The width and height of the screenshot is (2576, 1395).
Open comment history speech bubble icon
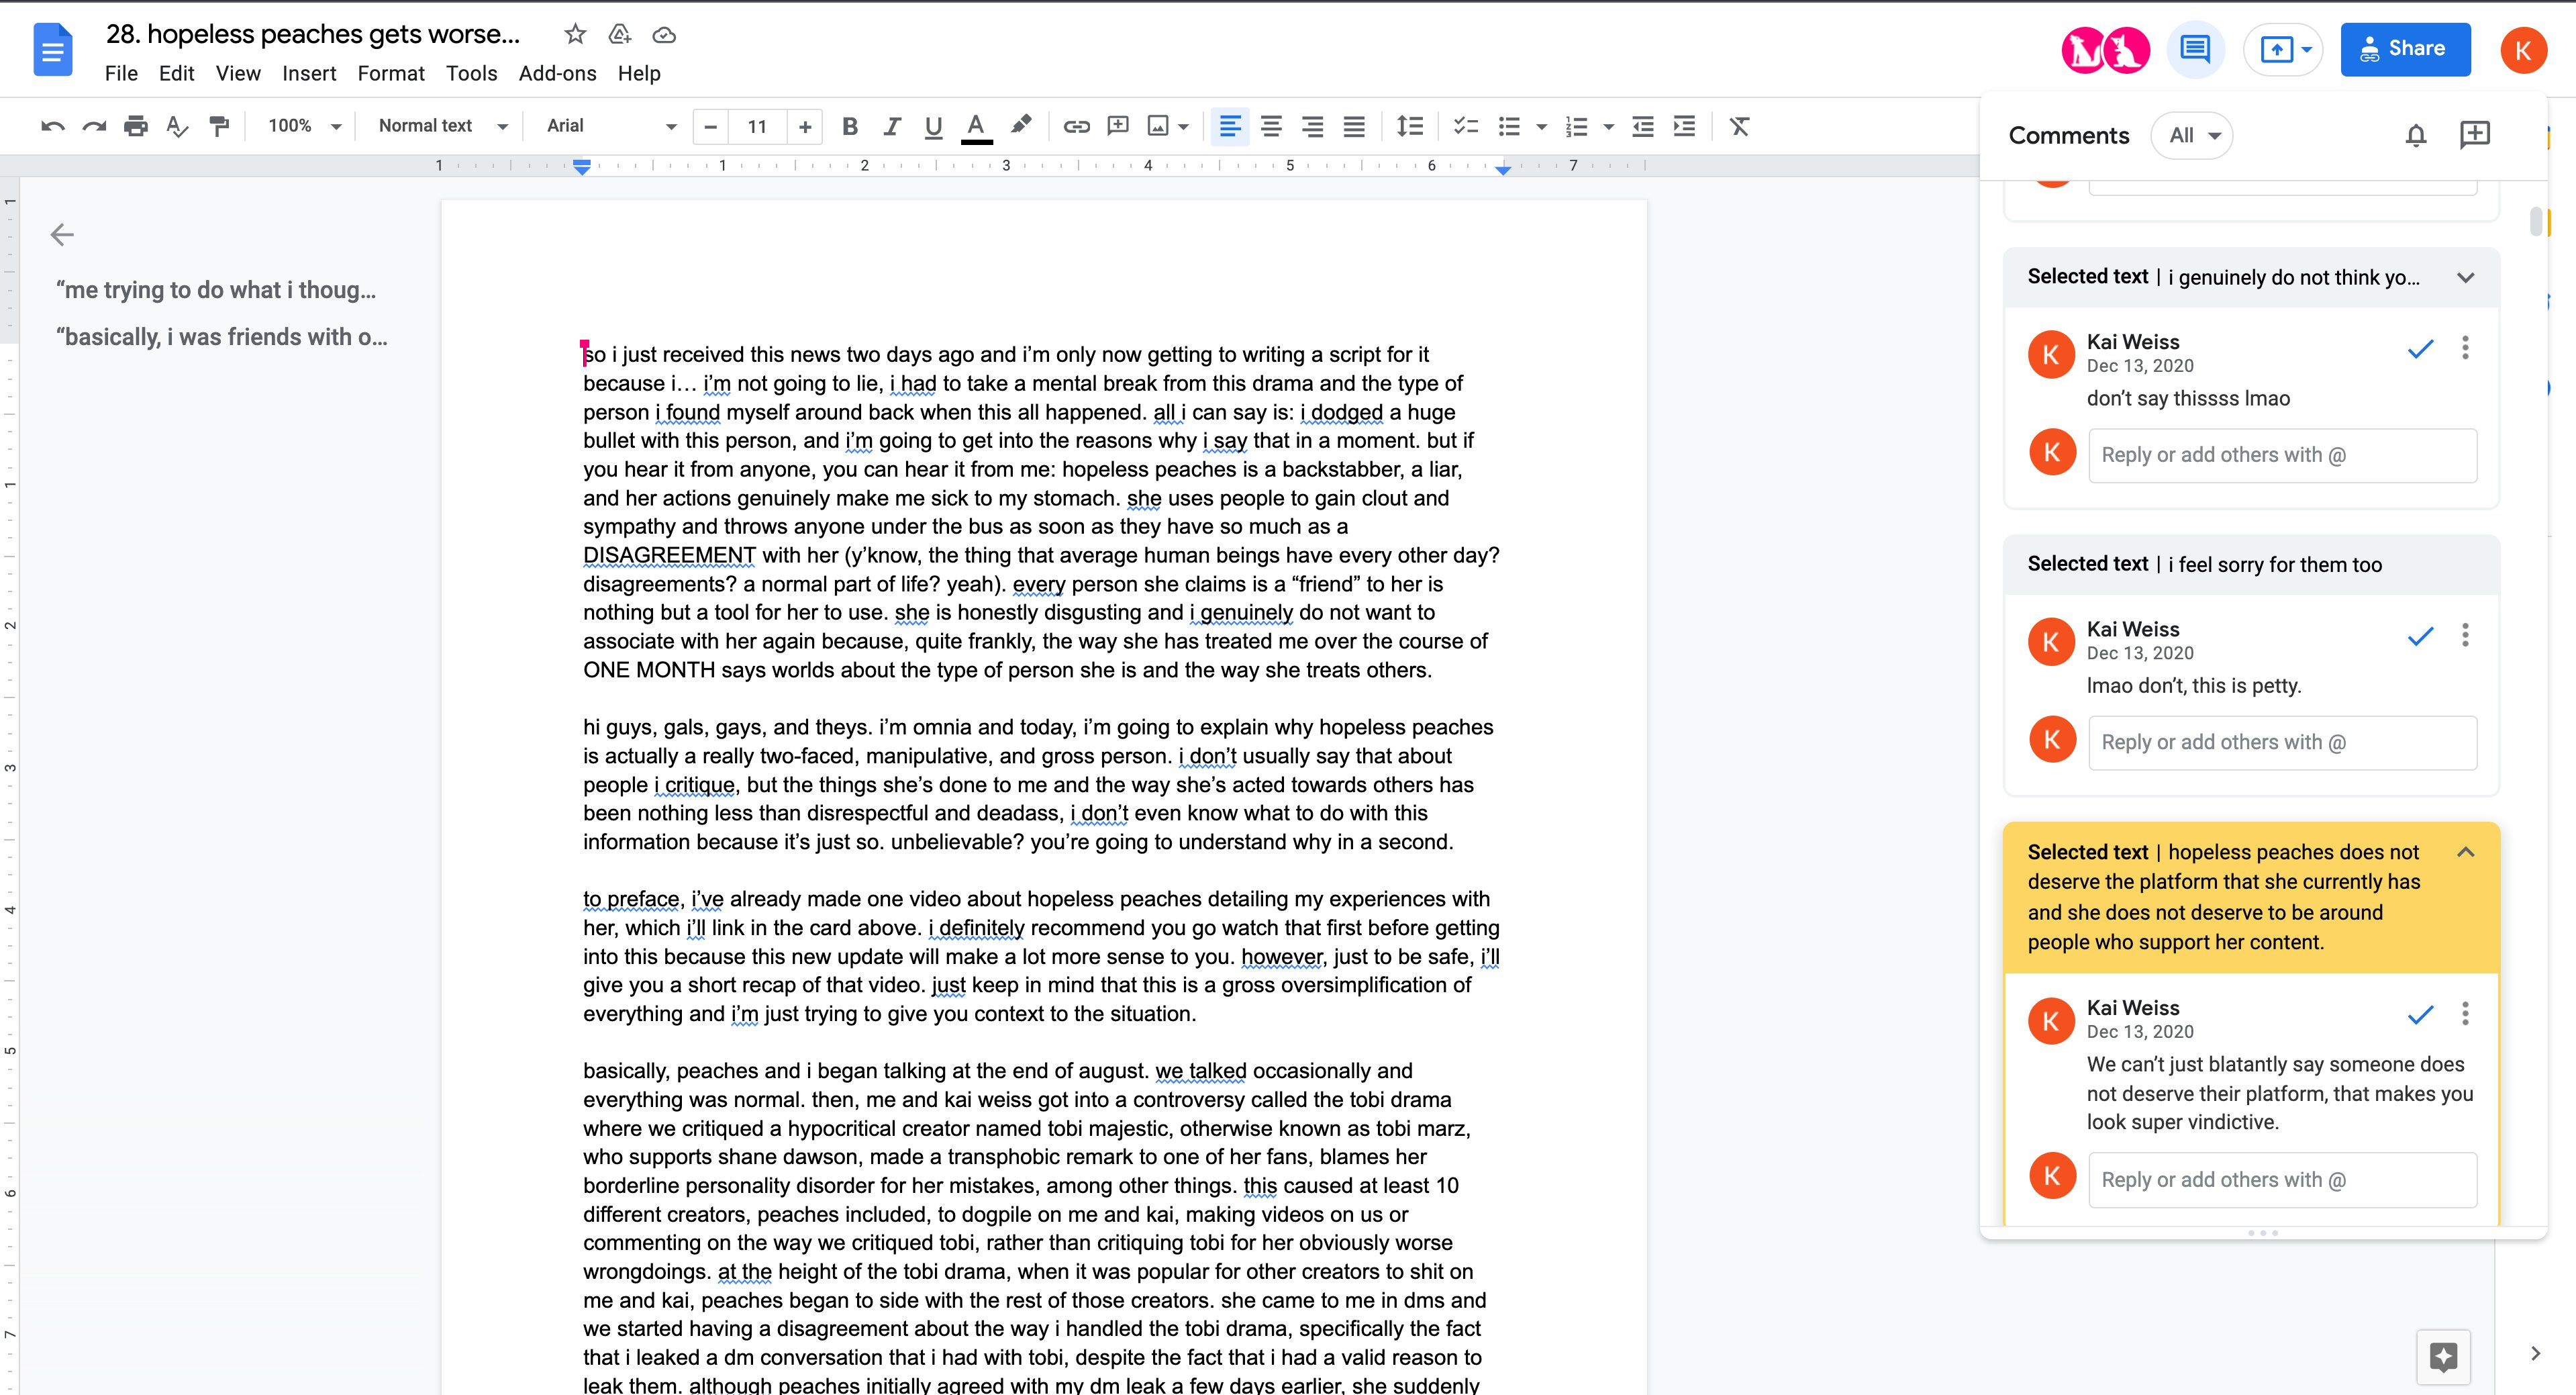tap(2195, 49)
